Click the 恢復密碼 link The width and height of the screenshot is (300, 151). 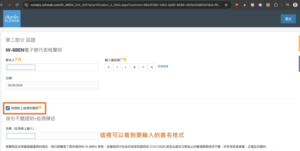pos(163,66)
